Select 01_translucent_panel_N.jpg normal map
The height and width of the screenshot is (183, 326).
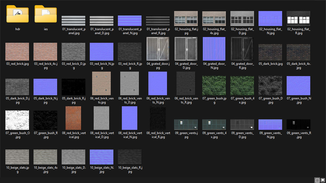click(129, 21)
